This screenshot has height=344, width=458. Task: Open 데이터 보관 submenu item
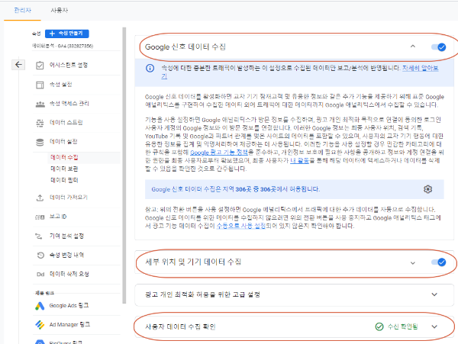point(64,169)
